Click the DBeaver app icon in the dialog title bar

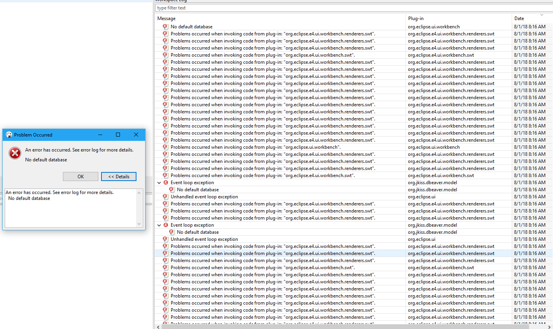coord(9,135)
